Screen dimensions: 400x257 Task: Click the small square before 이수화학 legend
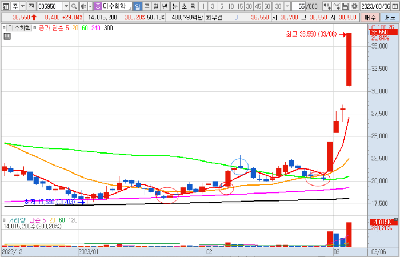4,28
